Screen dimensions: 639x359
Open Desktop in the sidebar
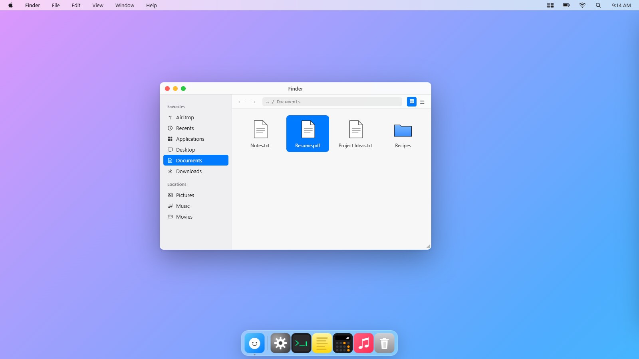[196, 150]
